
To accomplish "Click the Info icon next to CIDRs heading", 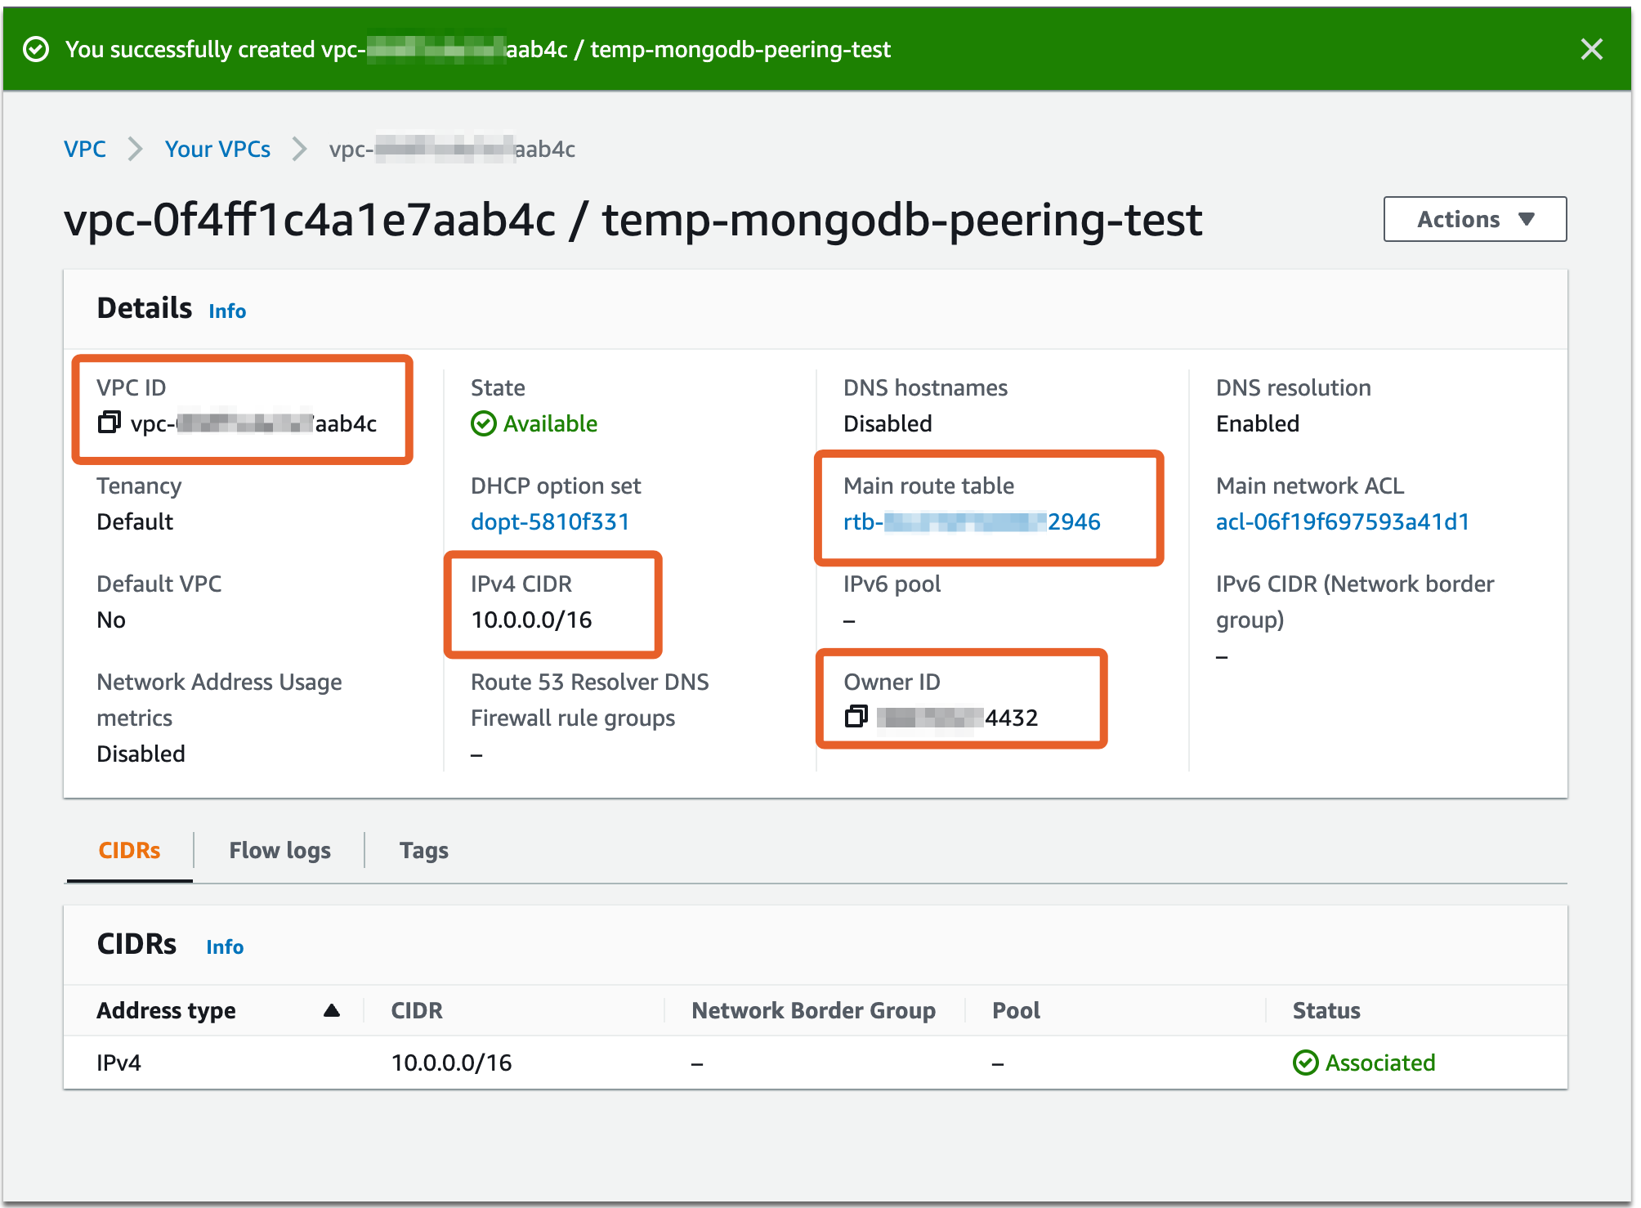I will click(224, 946).
